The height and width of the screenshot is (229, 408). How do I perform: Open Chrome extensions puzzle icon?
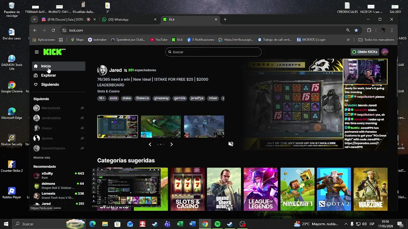[x=369, y=30]
